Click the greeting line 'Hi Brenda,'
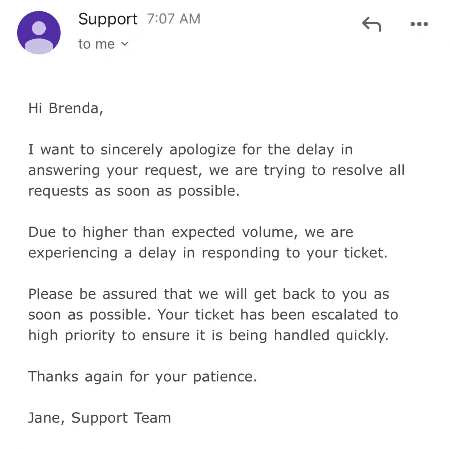The width and height of the screenshot is (450, 449). click(x=65, y=108)
